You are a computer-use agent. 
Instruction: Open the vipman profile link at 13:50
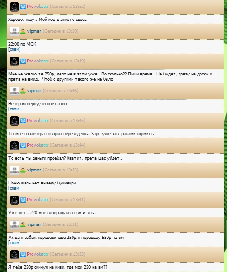click(34, 31)
